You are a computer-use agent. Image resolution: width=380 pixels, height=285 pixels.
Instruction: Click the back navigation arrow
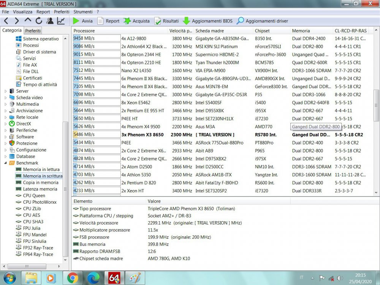pos(6,21)
